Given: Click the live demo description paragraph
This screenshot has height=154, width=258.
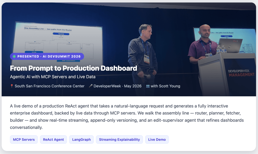Looking at the screenshot, I should (x=127, y=117).
